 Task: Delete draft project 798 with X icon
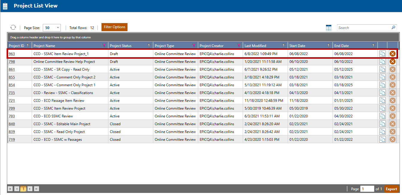coord(392,62)
